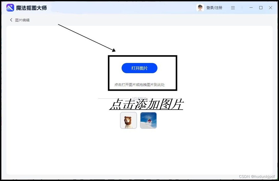This screenshot has width=279, height=181.
Task: Load a sample by clicking the lion-hat bear photo
Action: pos(128,120)
